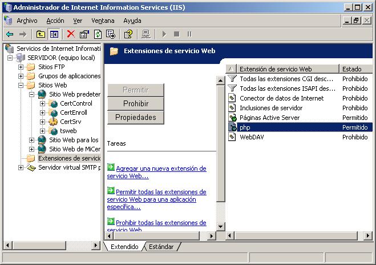
Task: Expand the Sitios FTP node
Action: point(21,67)
